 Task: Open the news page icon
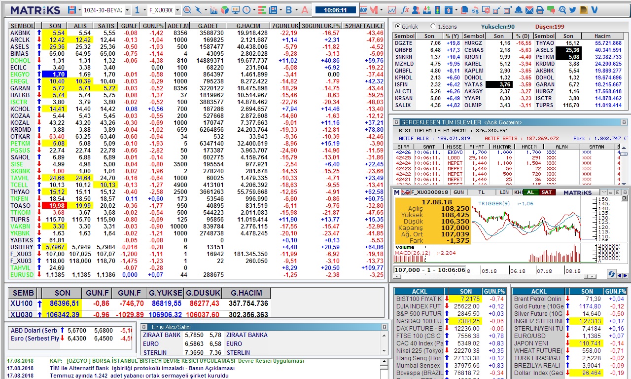pos(273,10)
